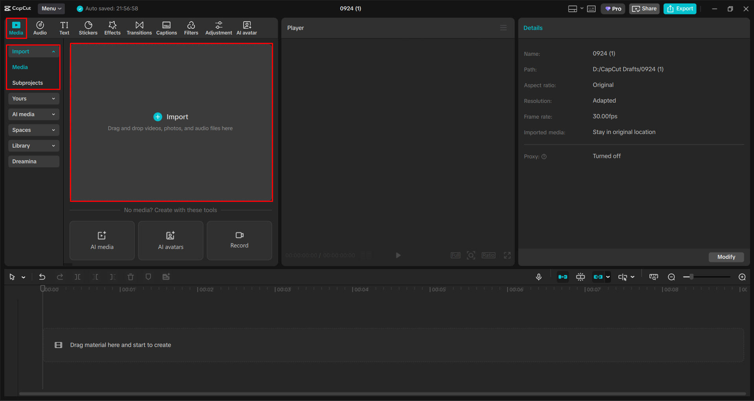Open the Menu in the title bar
The image size is (754, 401).
pos(51,8)
